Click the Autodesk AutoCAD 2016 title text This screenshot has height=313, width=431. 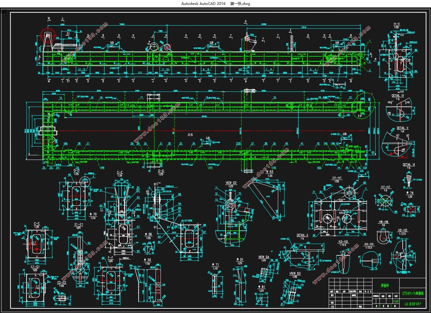tap(203, 4)
